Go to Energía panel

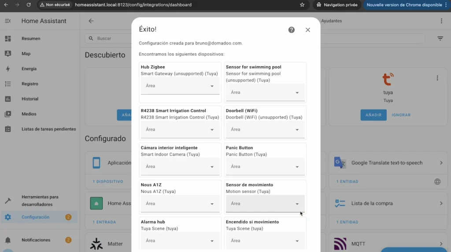coord(40,69)
